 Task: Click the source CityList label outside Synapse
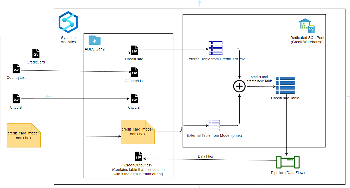[x=16, y=107]
